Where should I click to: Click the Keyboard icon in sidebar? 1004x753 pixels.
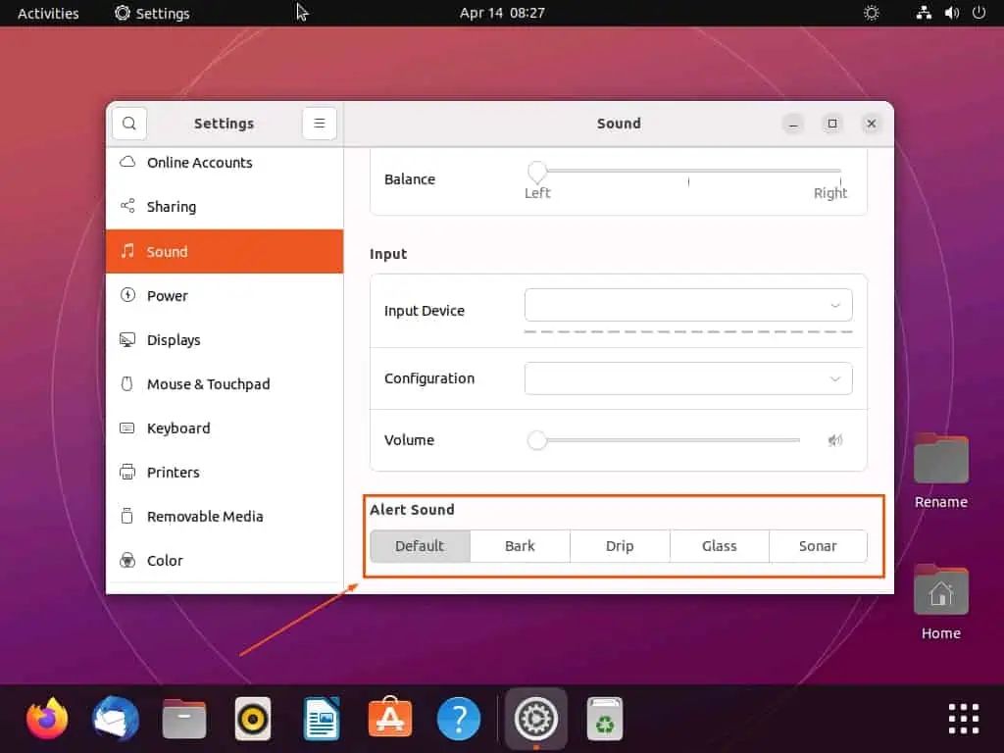(x=127, y=427)
